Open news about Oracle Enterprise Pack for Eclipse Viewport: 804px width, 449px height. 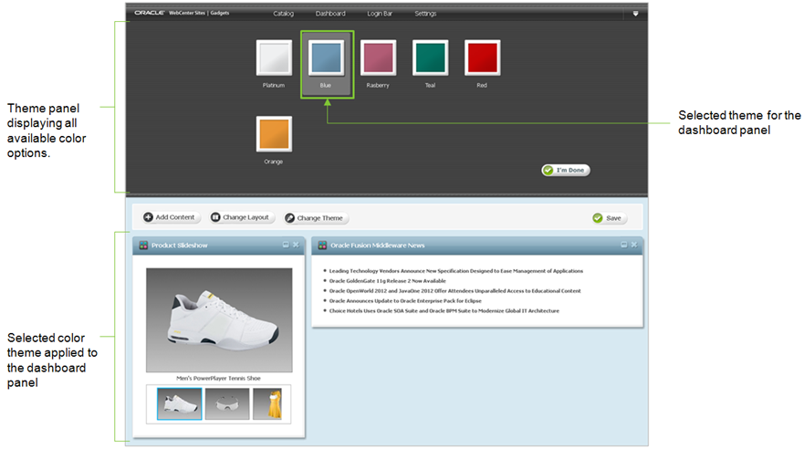(405, 301)
